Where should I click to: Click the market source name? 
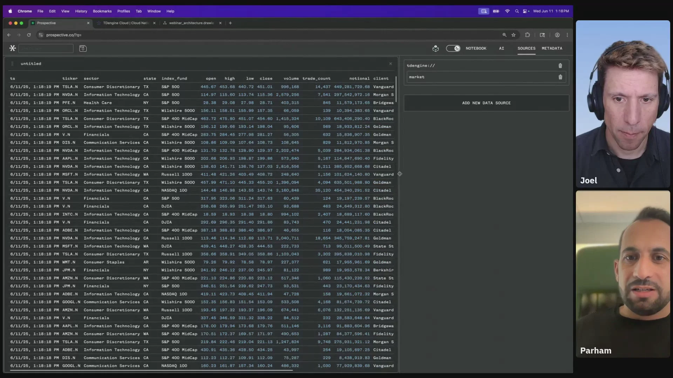pos(416,77)
